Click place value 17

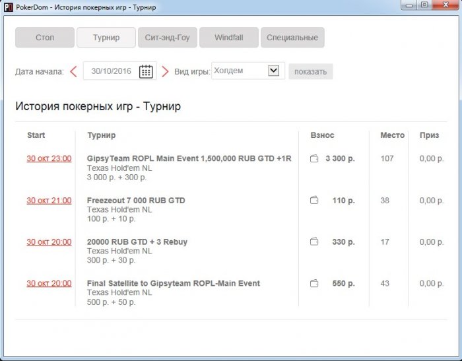coord(385,242)
